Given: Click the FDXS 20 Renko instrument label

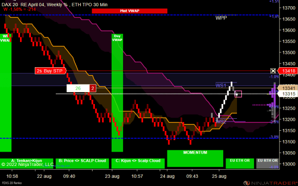Looking at the screenshot, I should click(12, 183).
